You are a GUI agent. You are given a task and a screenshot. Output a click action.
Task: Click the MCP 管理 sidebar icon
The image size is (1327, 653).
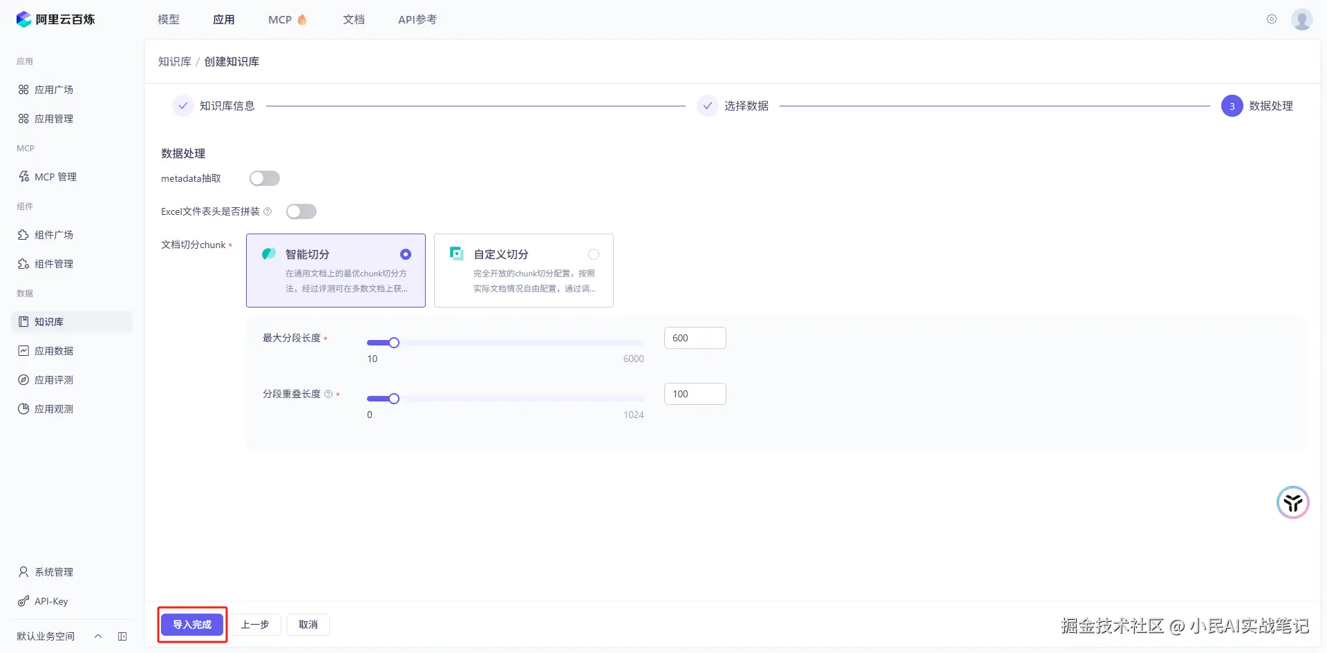click(23, 177)
